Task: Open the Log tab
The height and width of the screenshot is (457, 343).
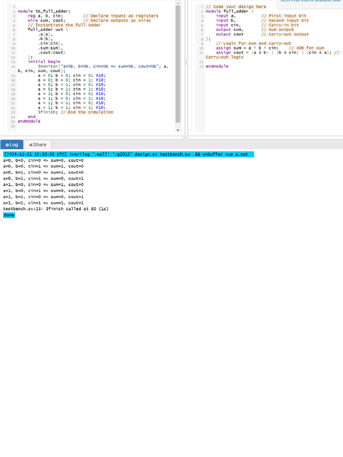Action: tap(12, 145)
